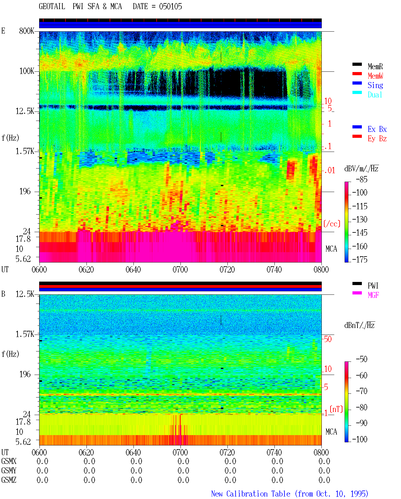Click the dBV/m/√Hz electric field color bar
The image size is (401, 499).
click(346, 222)
